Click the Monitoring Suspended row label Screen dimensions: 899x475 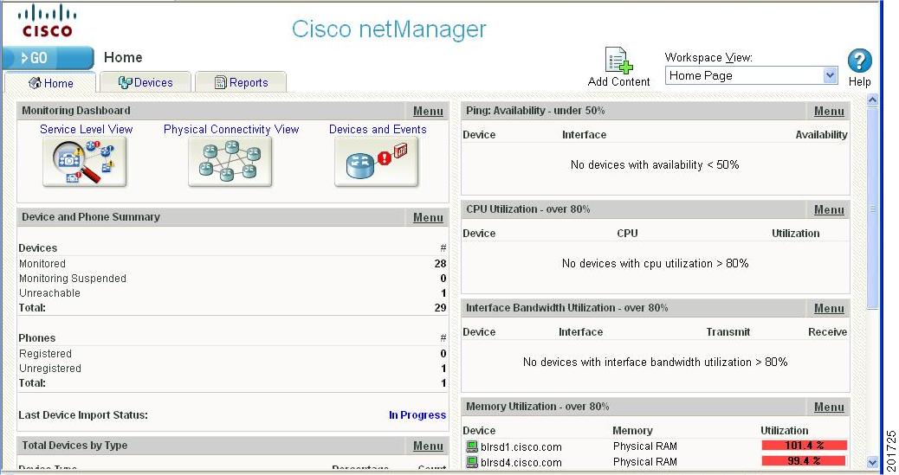click(x=72, y=279)
